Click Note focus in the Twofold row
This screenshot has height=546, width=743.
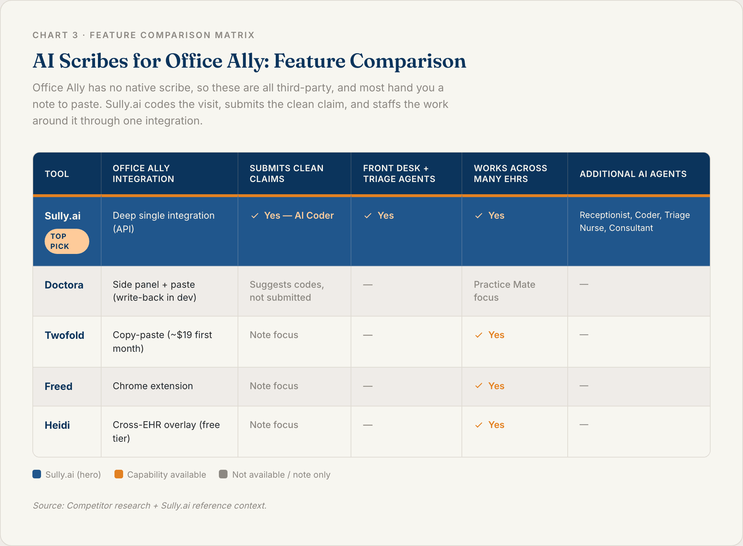pyautogui.click(x=274, y=335)
